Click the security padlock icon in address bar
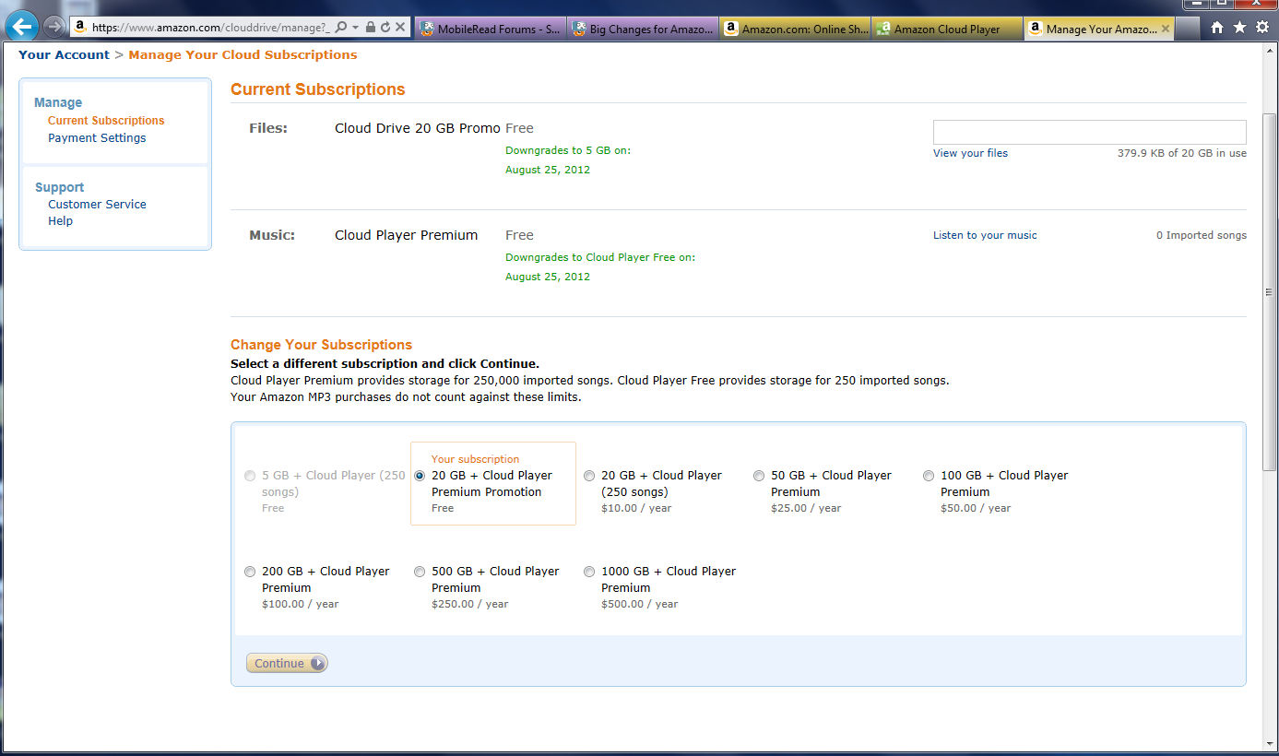Viewport: 1279px width, 756px height. (370, 28)
